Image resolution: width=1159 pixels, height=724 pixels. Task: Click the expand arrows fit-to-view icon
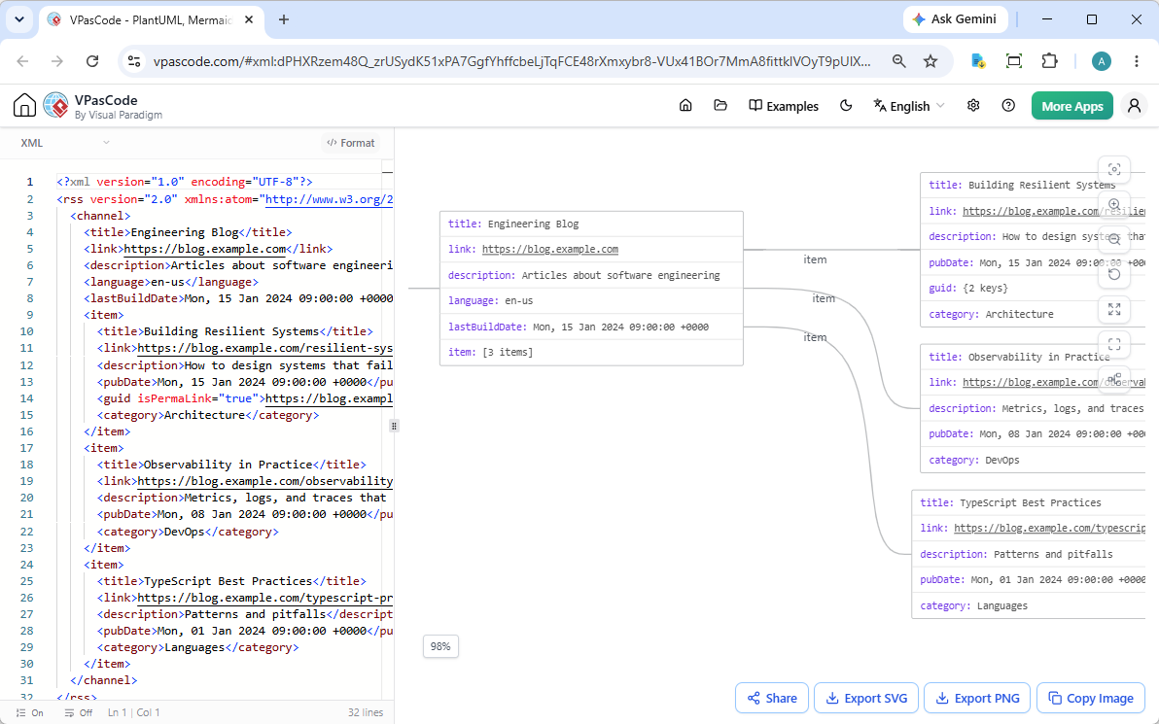[x=1114, y=309]
